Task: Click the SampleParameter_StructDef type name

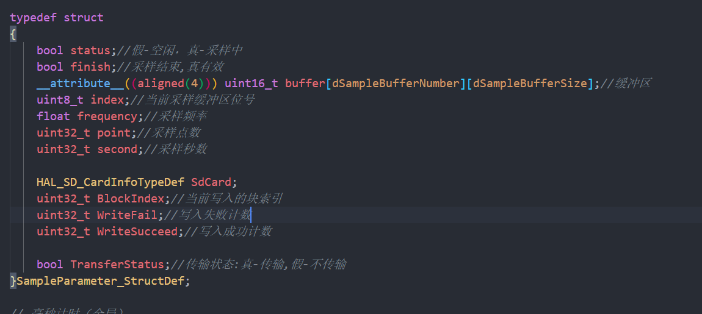Action: [x=100, y=281]
